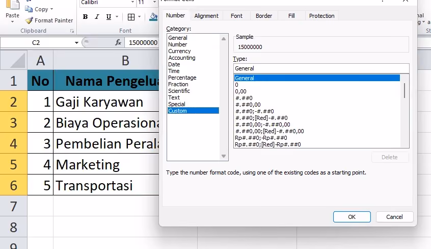Click cell Biaya Operasional
This screenshot has width=431, height=249.
coord(106,122)
